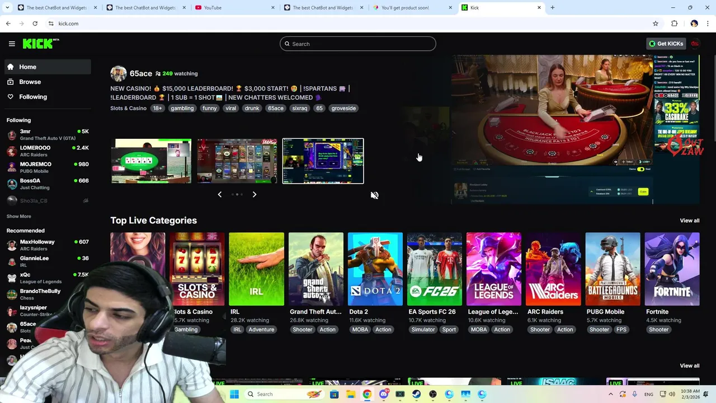The height and width of the screenshot is (403, 716).
Task: Select first carousel thumbnail with poker table
Action: (151, 161)
